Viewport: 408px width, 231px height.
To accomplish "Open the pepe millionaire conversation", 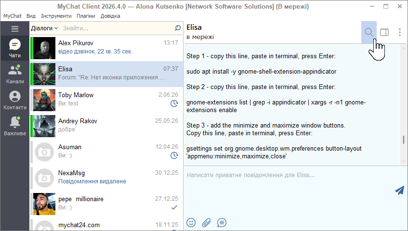I will (106, 204).
